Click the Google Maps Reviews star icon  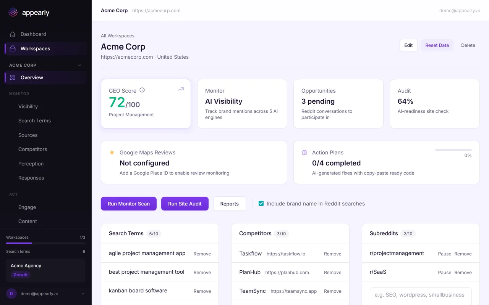coord(112,152)
